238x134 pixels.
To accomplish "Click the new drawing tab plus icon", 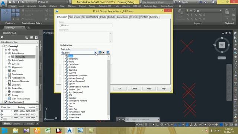I will pyautogui.click(x=28, y=28).
